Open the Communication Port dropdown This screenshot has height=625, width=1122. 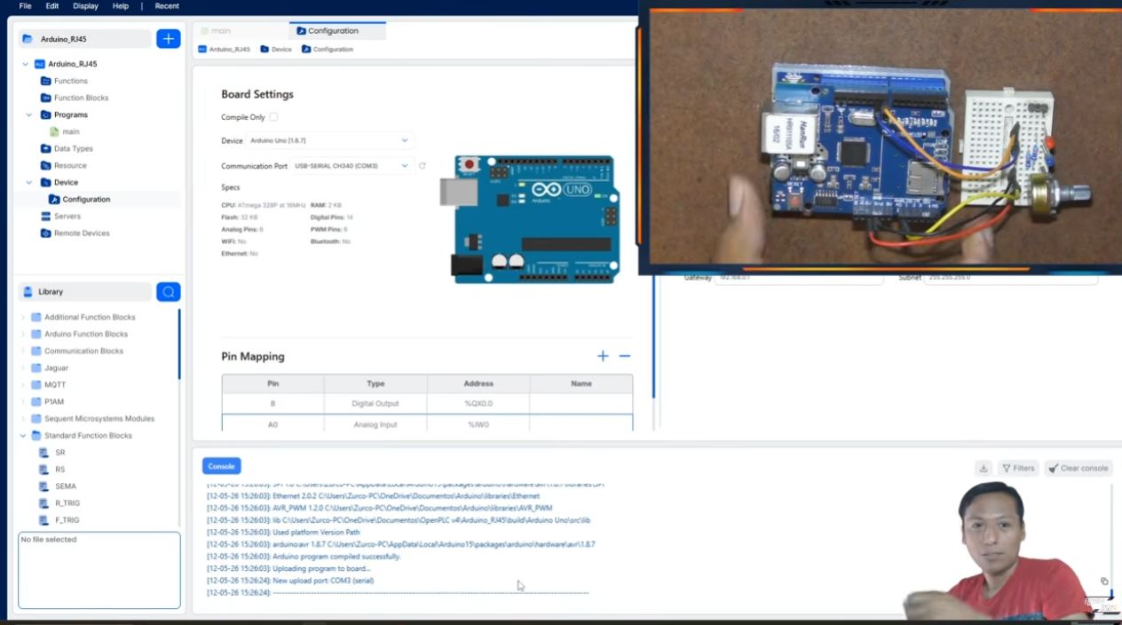pos(352,166)
